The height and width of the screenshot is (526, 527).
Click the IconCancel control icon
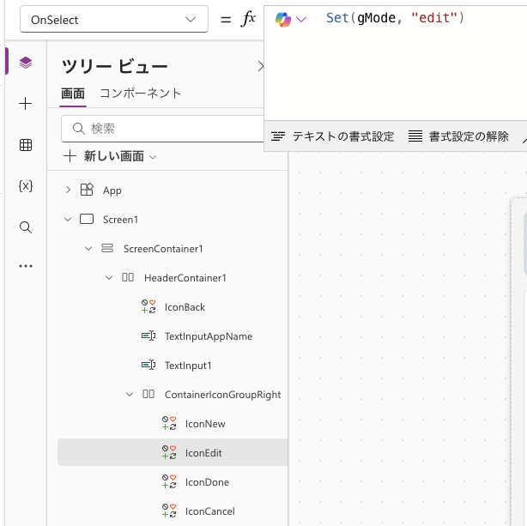(169, 511)
